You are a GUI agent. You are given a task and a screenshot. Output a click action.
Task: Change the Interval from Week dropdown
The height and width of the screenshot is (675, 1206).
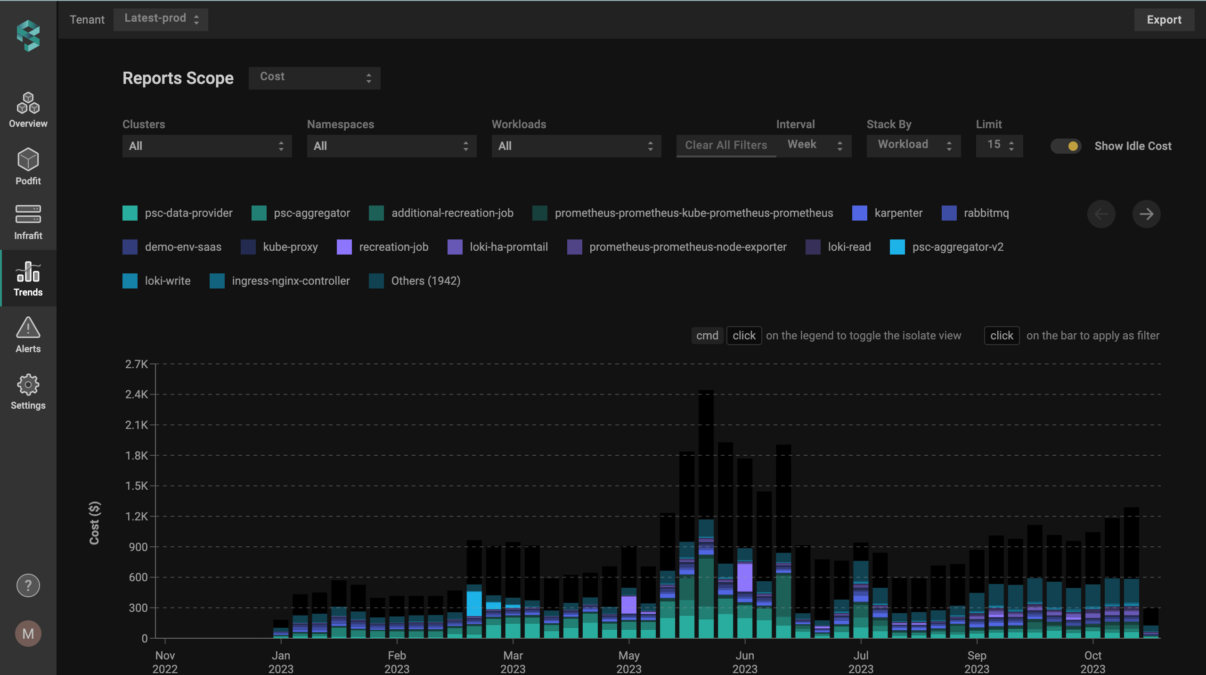click(815, 145)
